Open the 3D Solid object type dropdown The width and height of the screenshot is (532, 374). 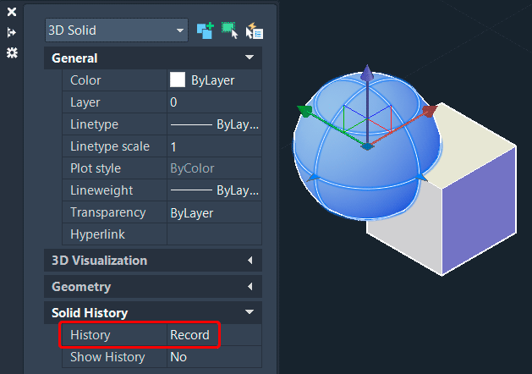117,30
